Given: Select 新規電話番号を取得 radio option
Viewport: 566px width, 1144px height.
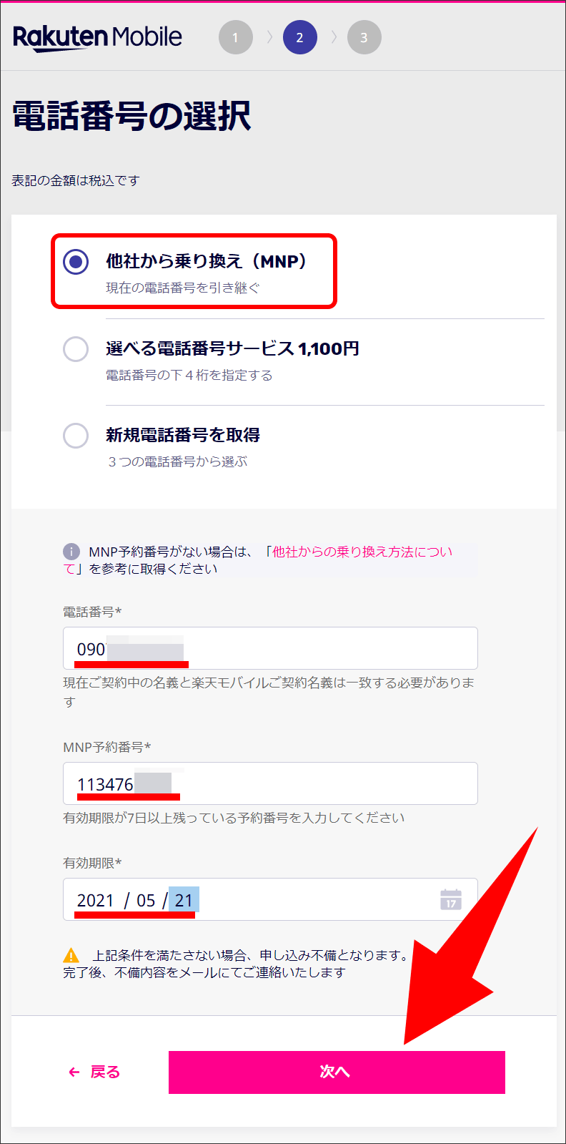Looking at the screenshot, I should click(76, 436).
